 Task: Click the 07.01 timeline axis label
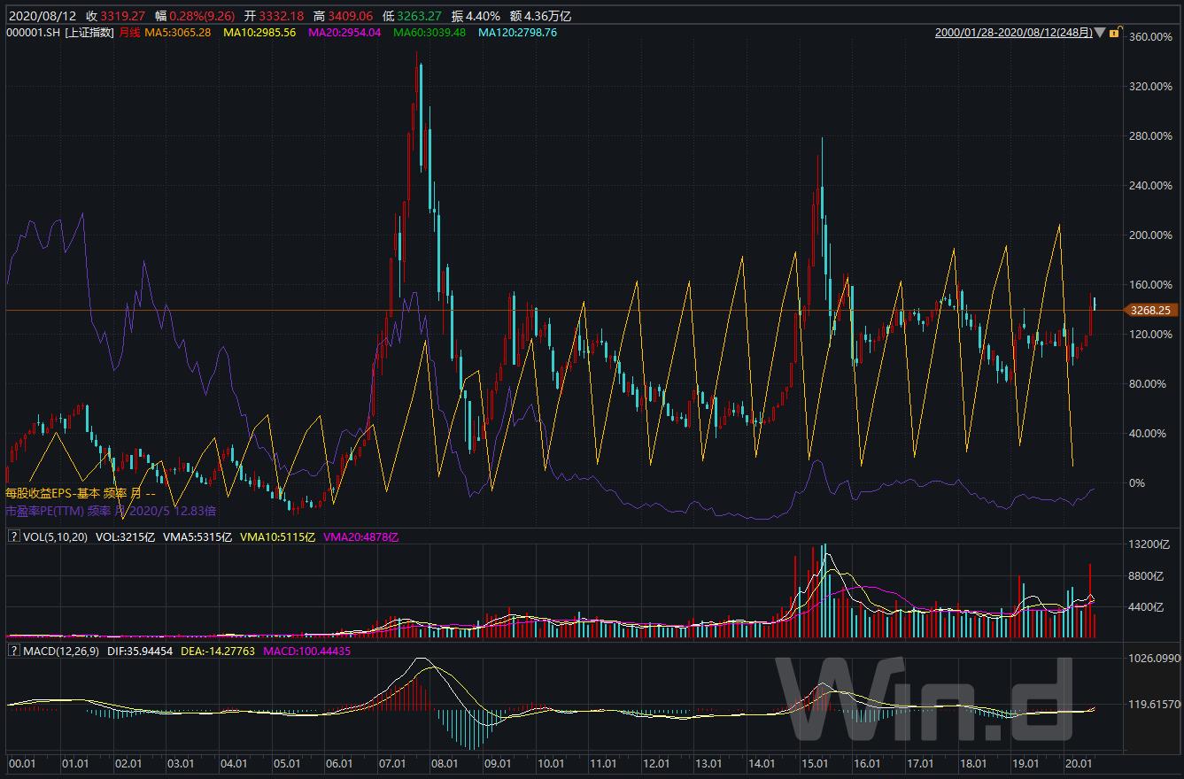point(391,763)
